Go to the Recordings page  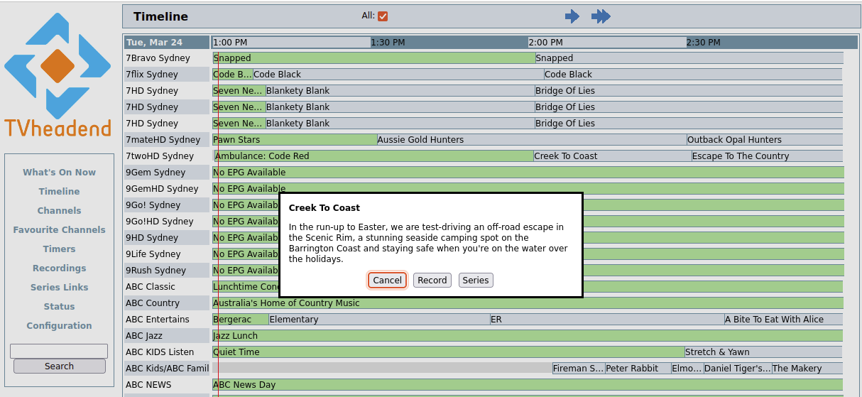[x=59, y=268]
